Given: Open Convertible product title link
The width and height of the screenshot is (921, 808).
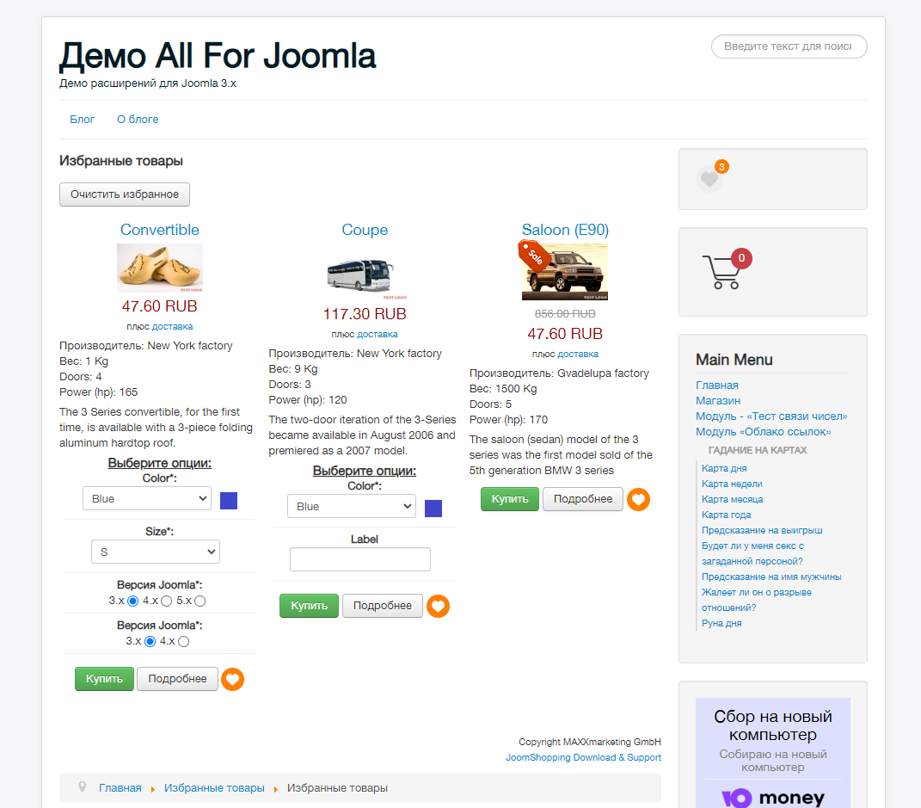Looking at the screenshot, I should click(x=160, y=230).
